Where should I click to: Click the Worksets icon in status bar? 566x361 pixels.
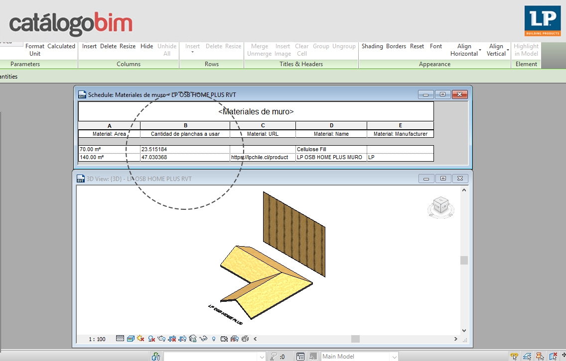[156, 356]
